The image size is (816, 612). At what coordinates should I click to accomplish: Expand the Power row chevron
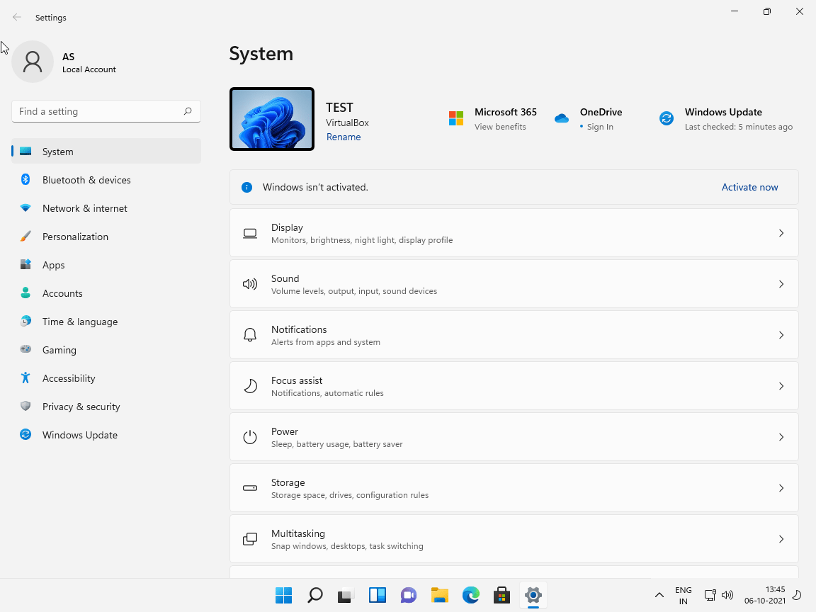click(x=781, y=437)
